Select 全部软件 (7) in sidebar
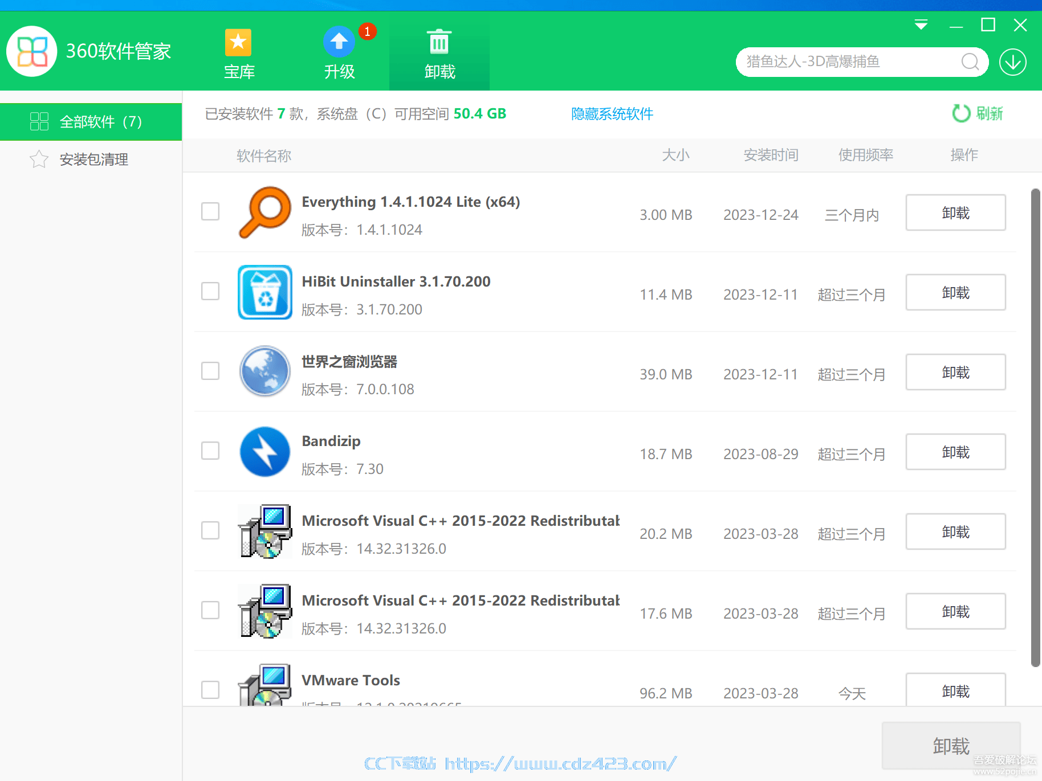Screen dimensions: 1042x781 91,121
